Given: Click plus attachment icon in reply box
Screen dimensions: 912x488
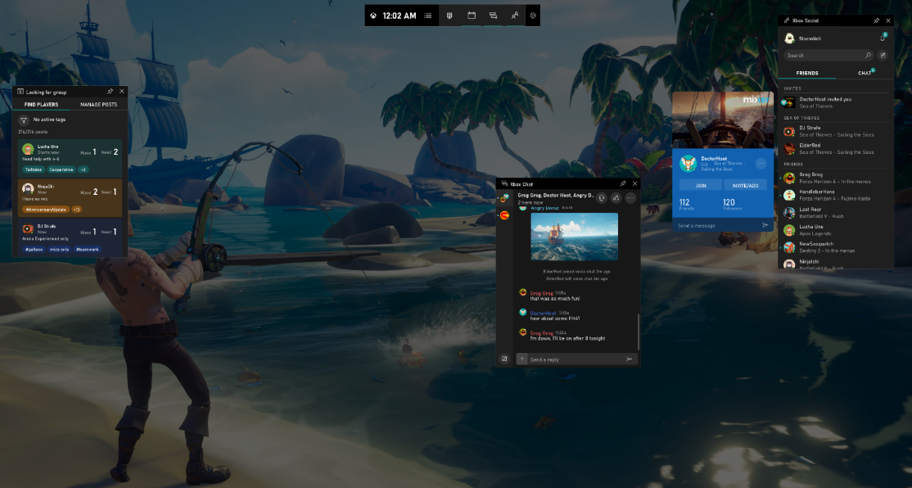Looking at the screenshot, I should [x=521, y=359].
